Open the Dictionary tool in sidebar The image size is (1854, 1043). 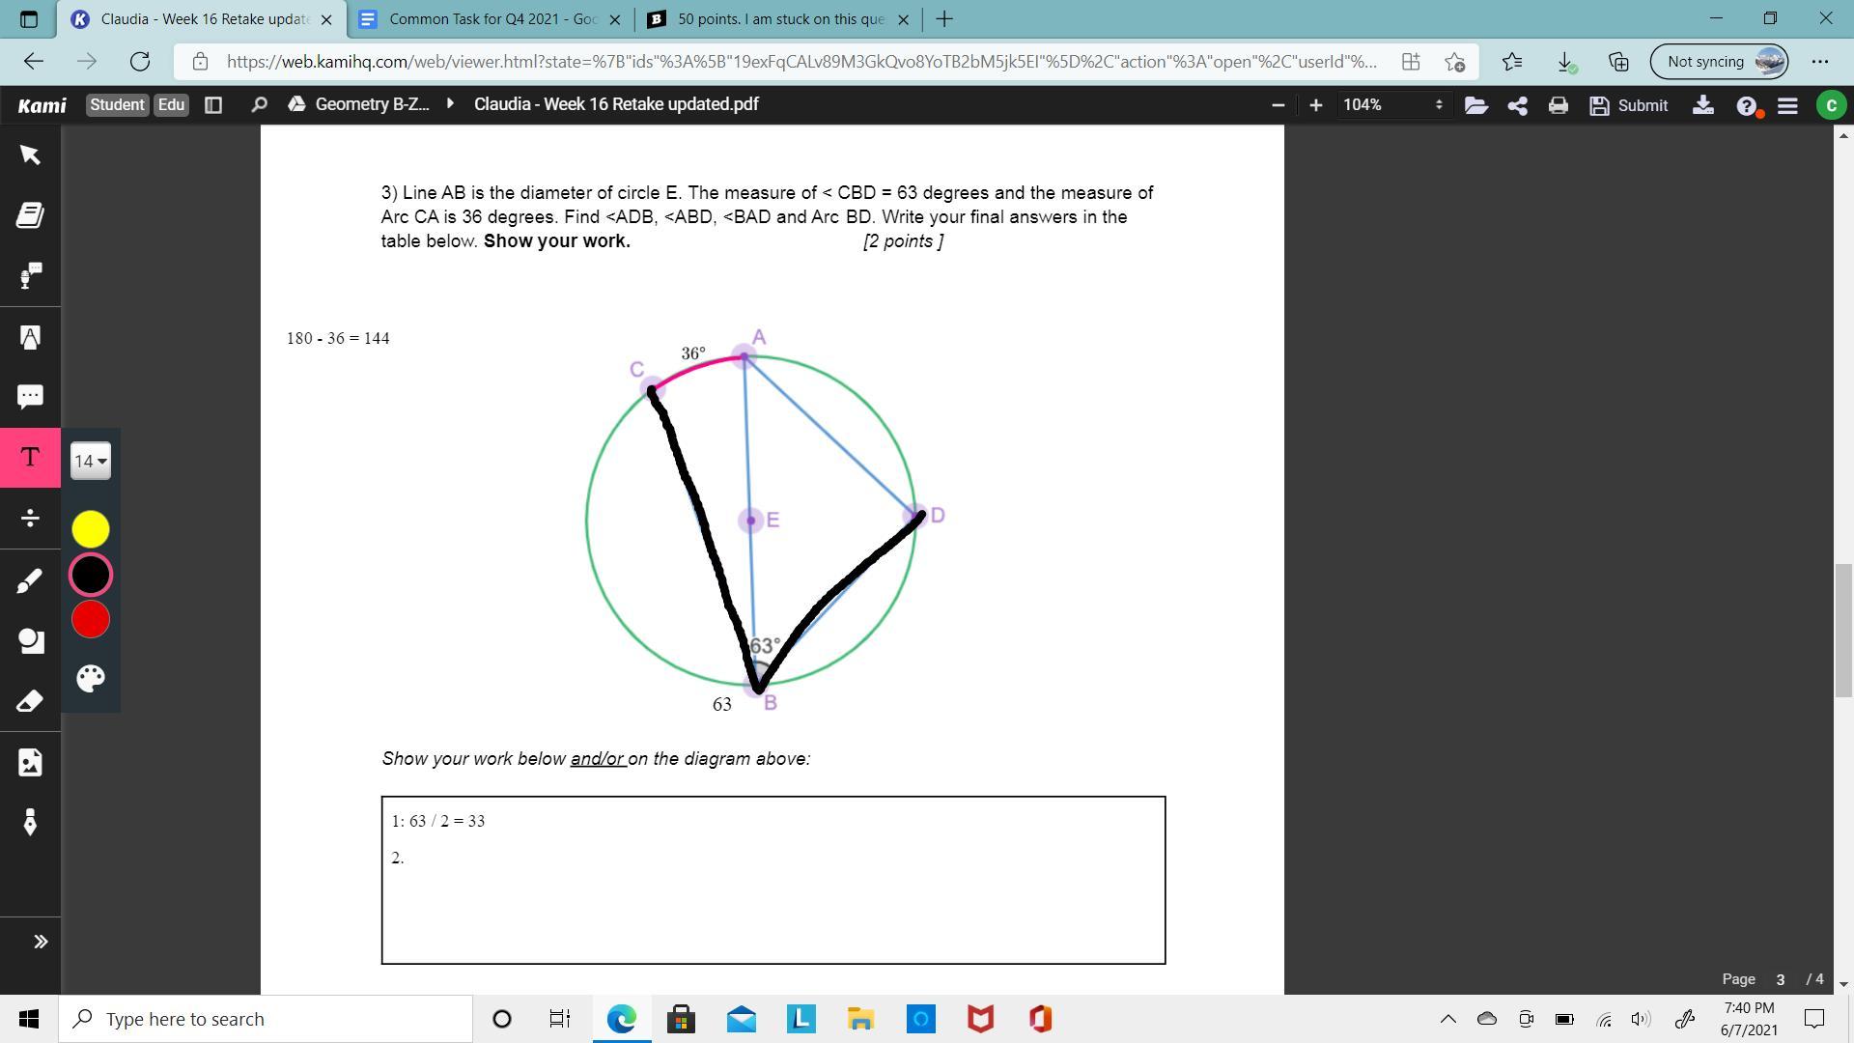(x=30, y=215)
